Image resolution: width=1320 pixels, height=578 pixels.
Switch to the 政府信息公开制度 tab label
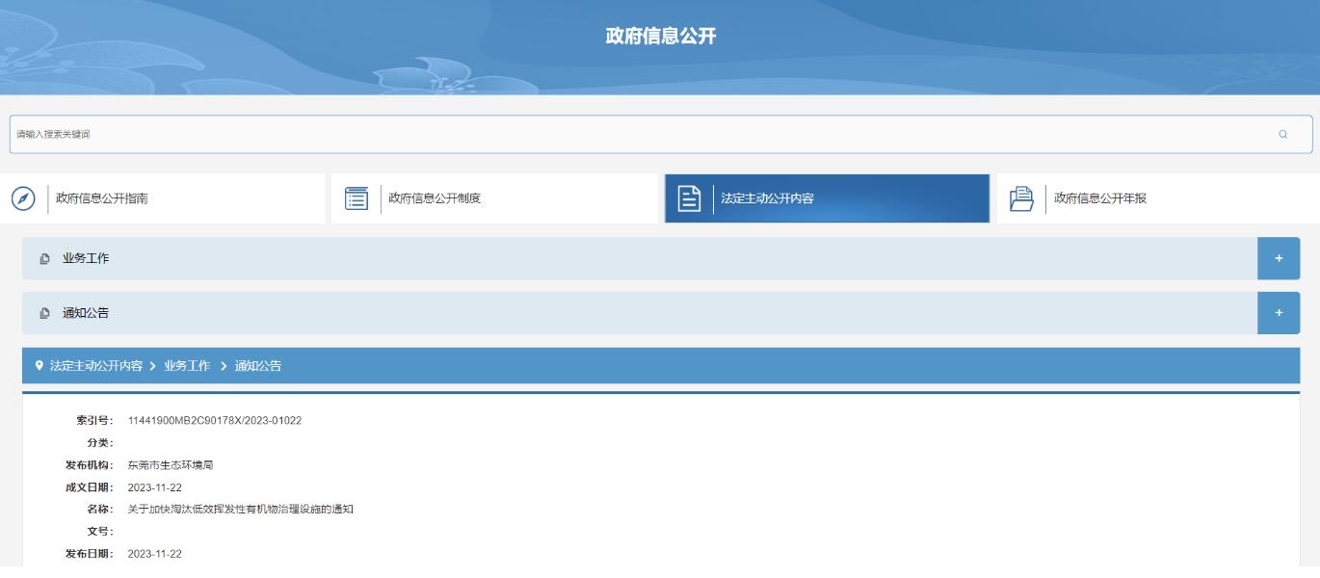(435, 198)
